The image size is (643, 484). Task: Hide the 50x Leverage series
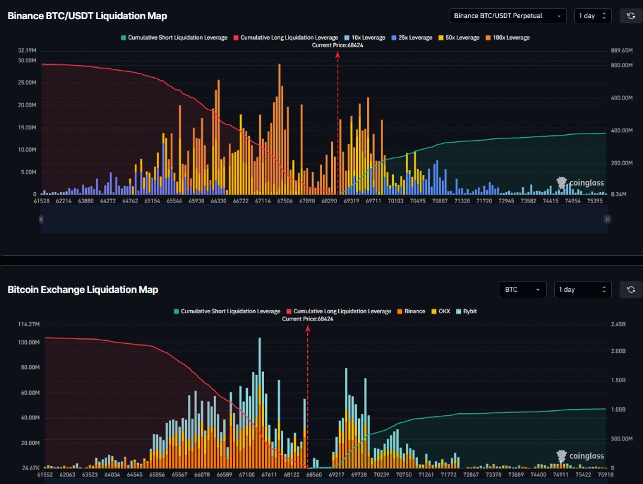point(459,38)
